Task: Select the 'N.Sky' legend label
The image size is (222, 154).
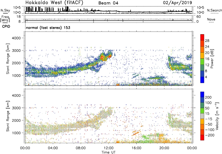Action: click(5, 10)
